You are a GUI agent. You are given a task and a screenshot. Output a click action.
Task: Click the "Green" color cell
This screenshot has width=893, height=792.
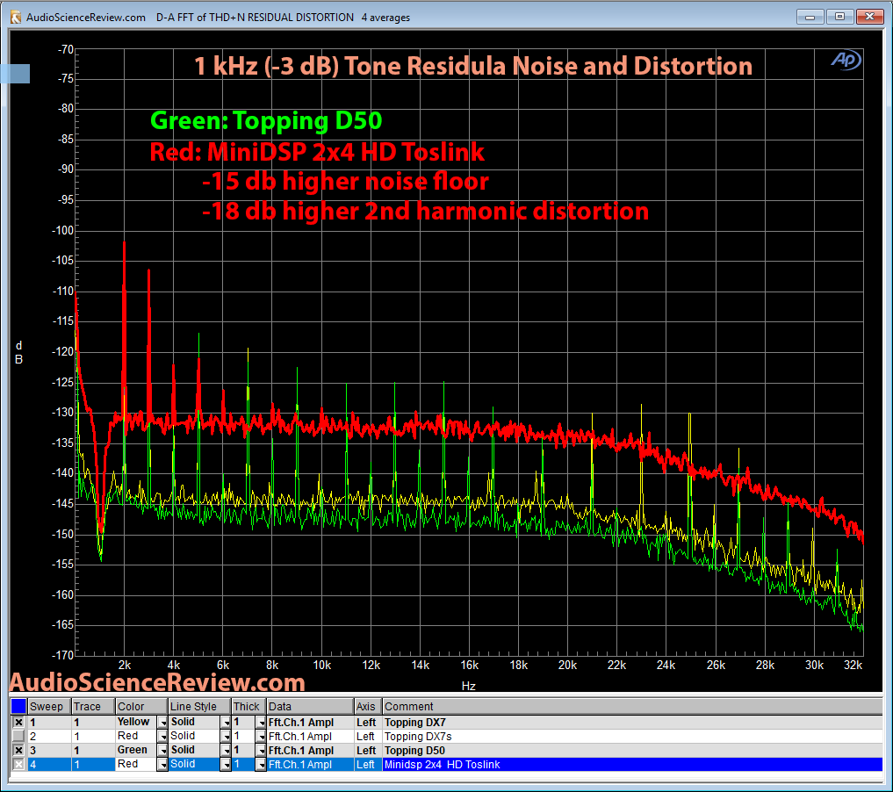136,751
